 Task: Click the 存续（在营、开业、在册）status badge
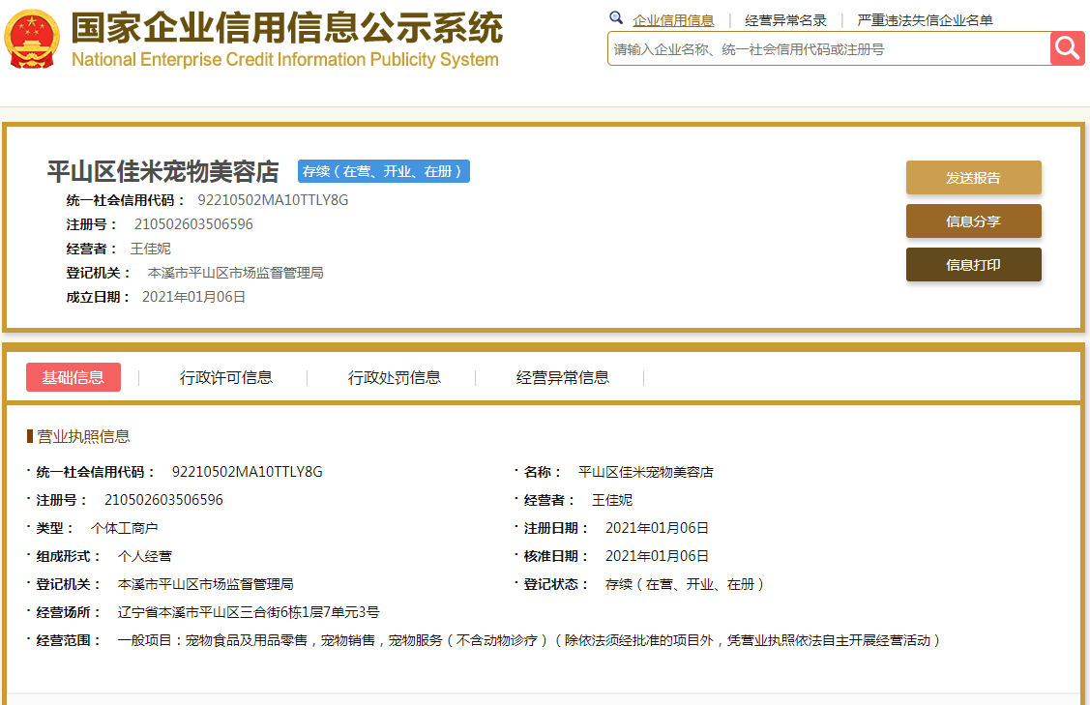pyautogui.click(x=384, y=171)
